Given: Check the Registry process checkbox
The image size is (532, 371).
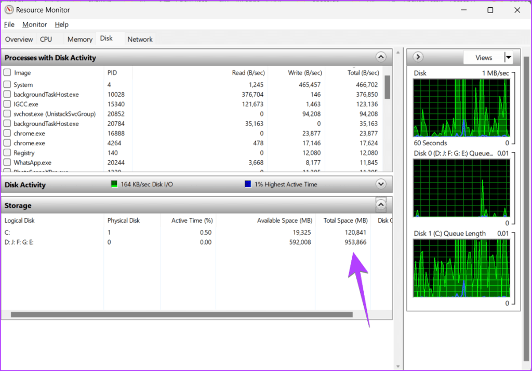Looking at the screenshot, I should (x=7, y=152).
